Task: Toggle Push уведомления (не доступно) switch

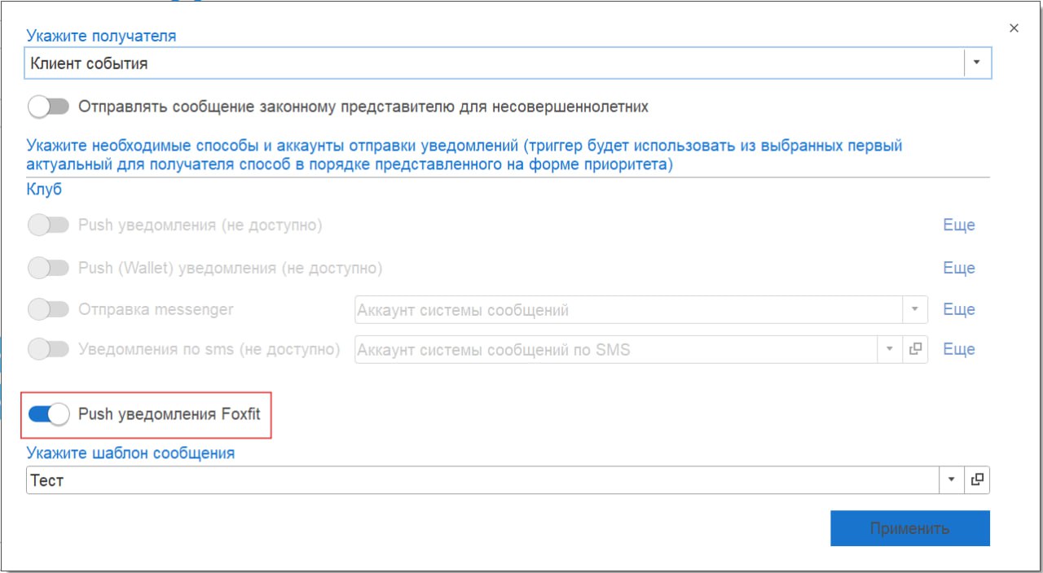Action: coord(48,225)
